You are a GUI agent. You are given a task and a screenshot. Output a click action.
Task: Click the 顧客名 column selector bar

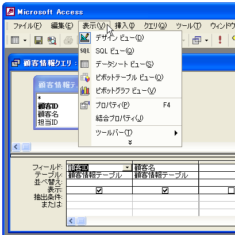pos(165,163)
